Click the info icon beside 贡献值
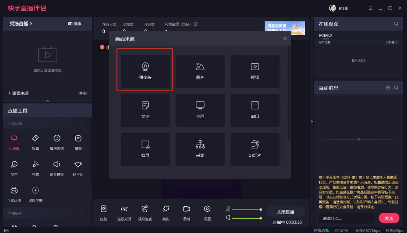 pyautogui.click(x=397, y=42)
